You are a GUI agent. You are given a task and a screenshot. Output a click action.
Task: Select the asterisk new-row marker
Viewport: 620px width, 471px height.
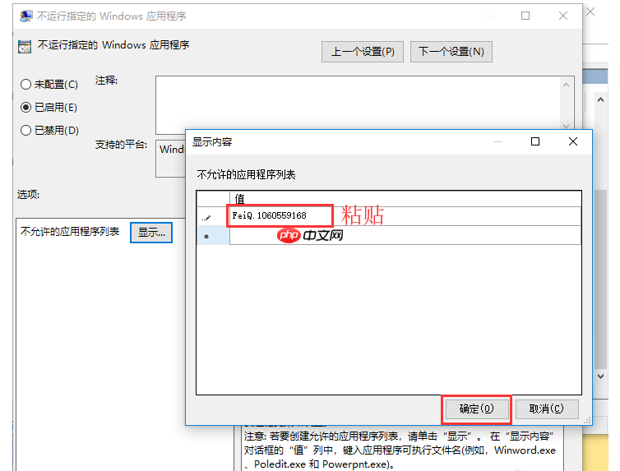tap(207, 236)
